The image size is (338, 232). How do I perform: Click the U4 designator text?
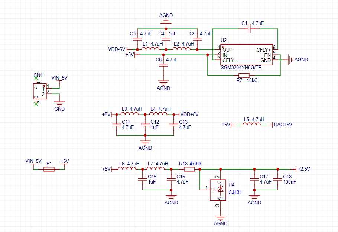231,184
